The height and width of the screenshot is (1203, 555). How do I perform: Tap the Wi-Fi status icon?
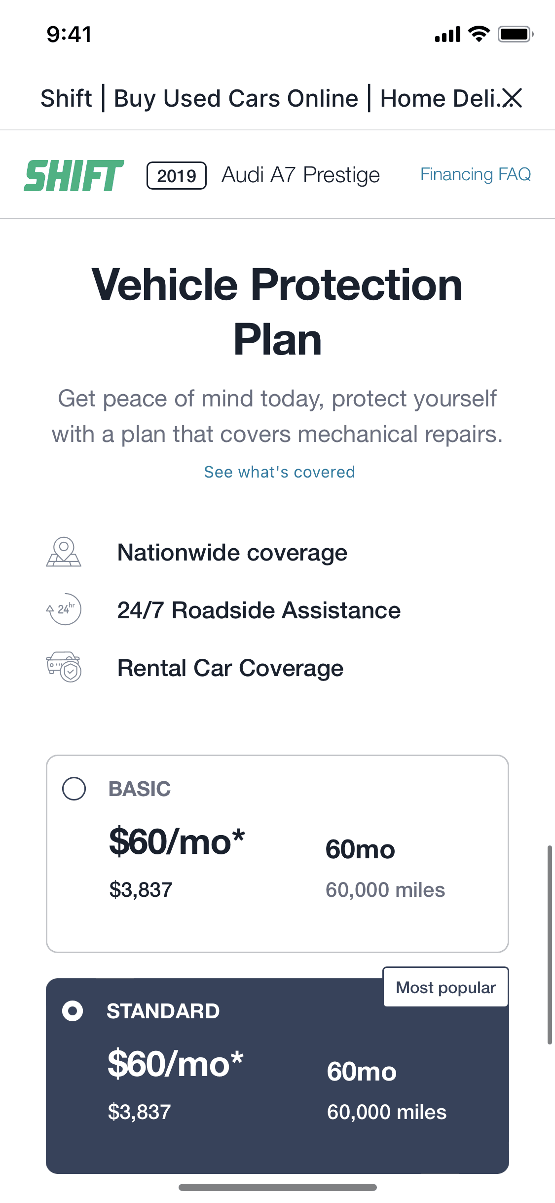click(x=479, y=34)
